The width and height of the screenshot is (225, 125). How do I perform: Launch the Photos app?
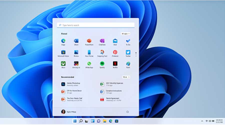pyautogui.click(x=76, y=53)
